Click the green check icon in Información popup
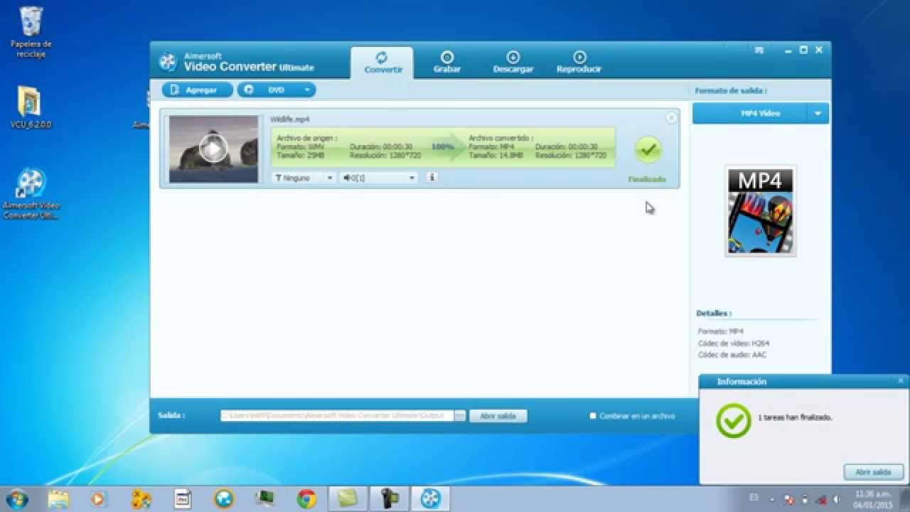This screenshot has height=512, width=910. pyautogui.click(x=733, y=420)
